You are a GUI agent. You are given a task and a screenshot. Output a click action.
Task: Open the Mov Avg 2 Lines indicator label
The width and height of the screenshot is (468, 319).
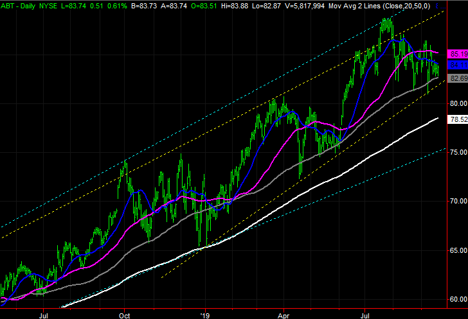[x=379, y=6]
